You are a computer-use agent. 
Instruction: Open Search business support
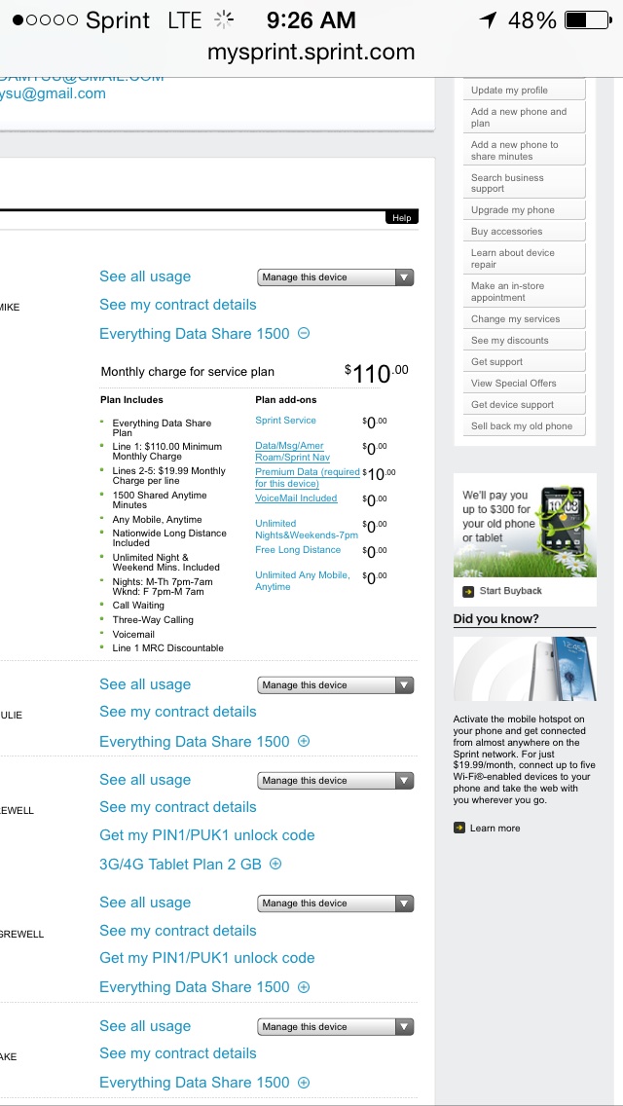525,183
